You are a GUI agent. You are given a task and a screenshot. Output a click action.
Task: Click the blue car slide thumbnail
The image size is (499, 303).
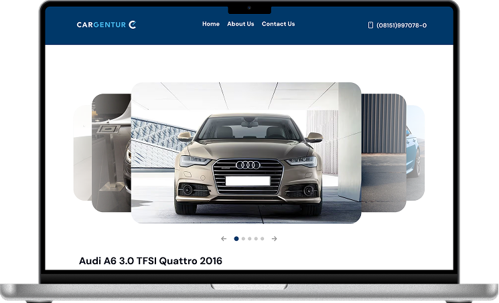(x=416, y=153)
